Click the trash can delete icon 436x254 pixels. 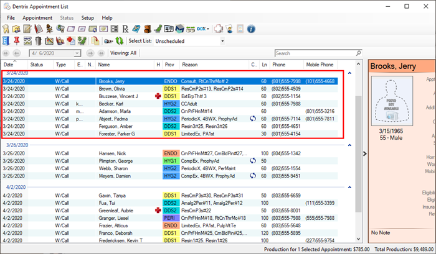click(x=39, y=41)
